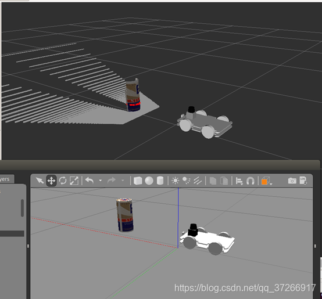Click the left panel splitter handle
322x299 pixels.
pyautogui.click(x=28, y=246)
